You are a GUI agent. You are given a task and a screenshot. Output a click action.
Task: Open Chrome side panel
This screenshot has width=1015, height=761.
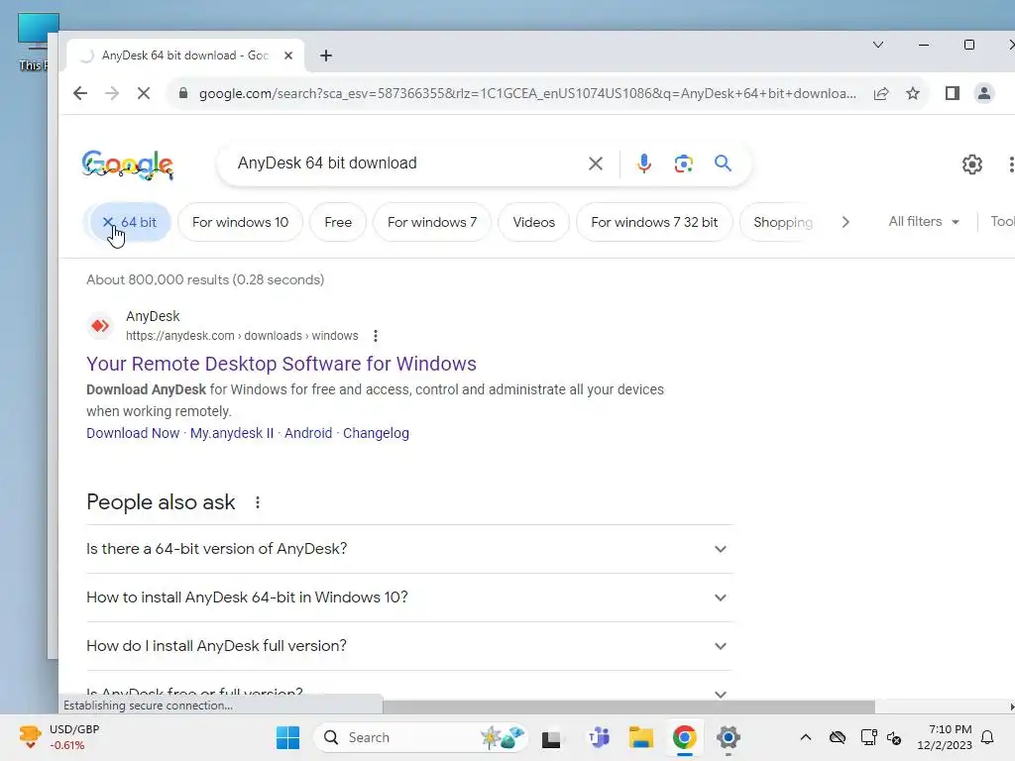(953, 93)
